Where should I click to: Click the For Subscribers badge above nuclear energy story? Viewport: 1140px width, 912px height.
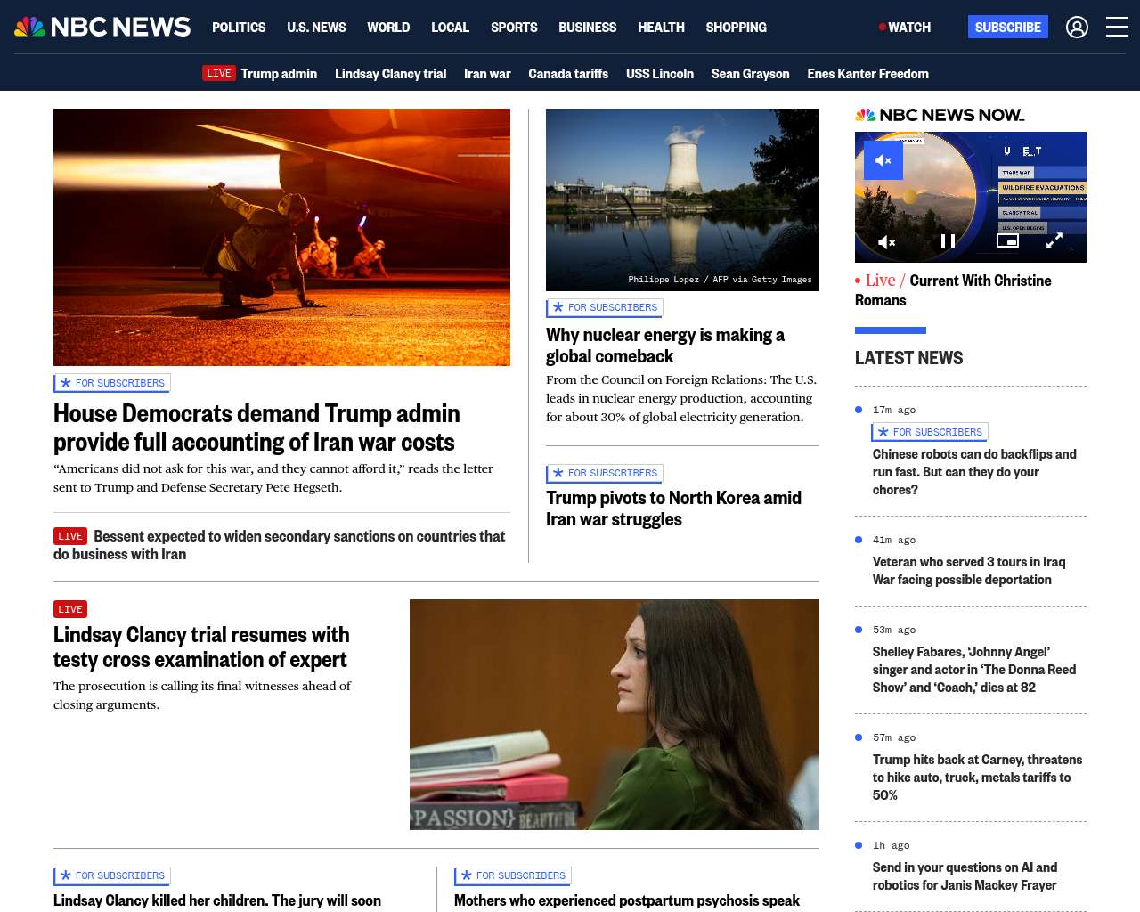click(x=605, y=307)
